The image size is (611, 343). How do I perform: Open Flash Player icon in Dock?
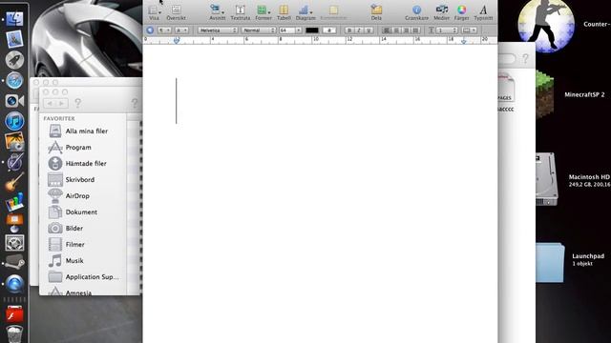coord(15,314)
